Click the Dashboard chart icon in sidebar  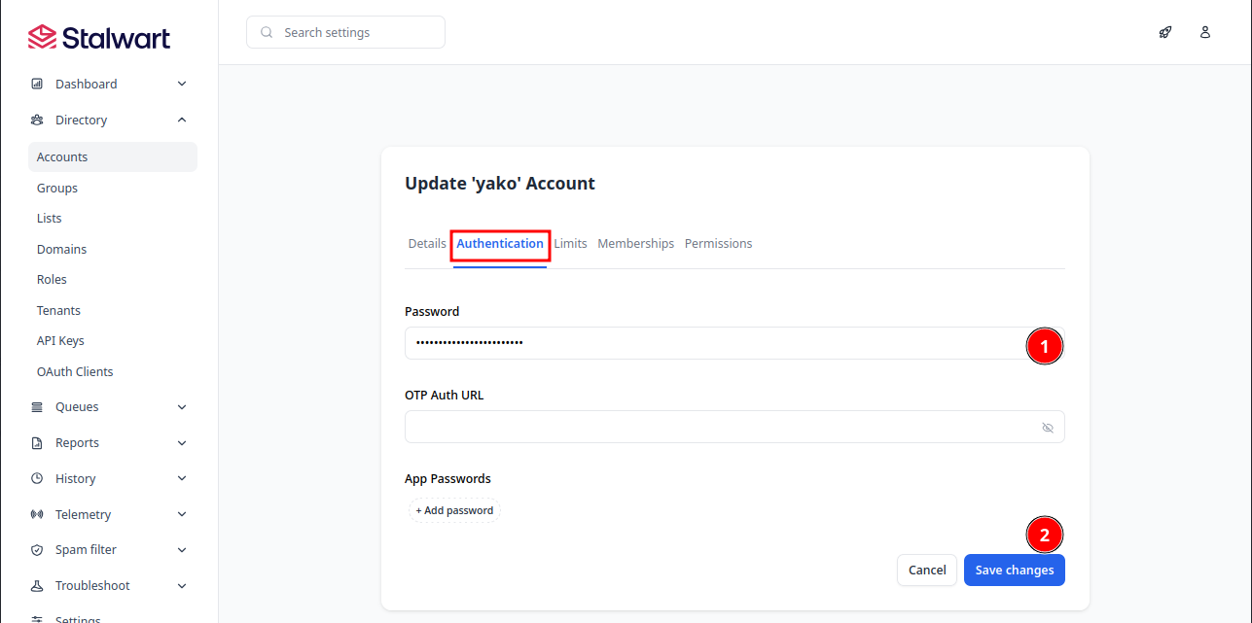(x=37, y=85)
